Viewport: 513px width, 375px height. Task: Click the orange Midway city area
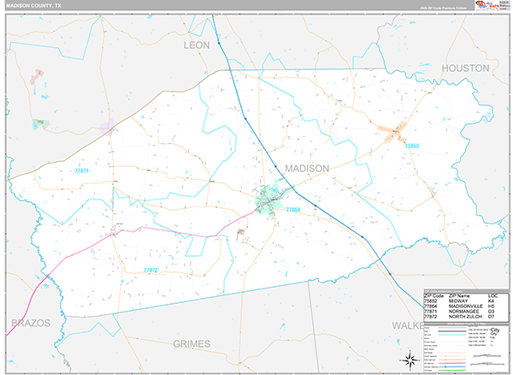393,132
